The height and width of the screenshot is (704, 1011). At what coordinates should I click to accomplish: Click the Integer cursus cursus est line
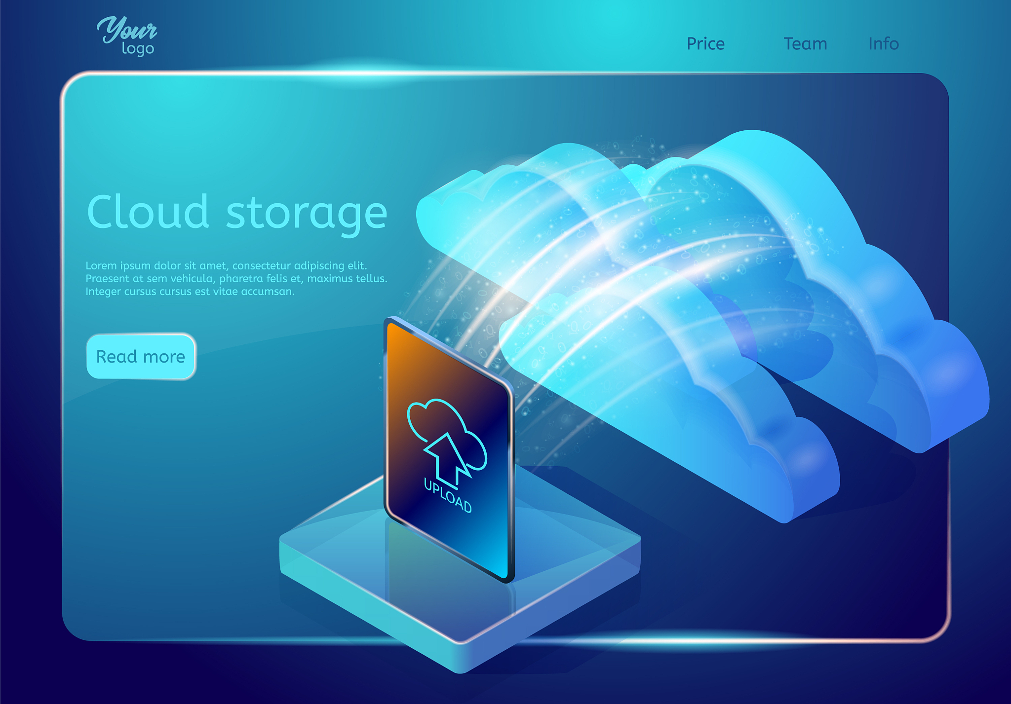(x=190, y=291)
